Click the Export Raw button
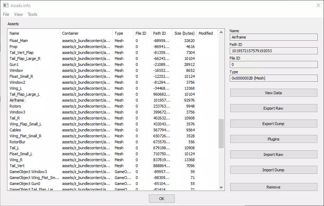This screenshot has width=324, height=206. [273, 108]
